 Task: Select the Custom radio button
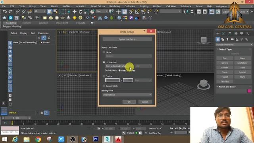click(104, 76)
